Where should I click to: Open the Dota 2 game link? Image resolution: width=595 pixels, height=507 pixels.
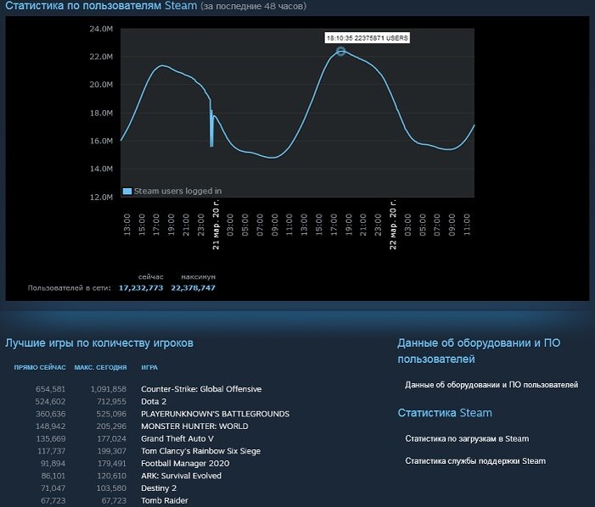[x=154, y=402]
